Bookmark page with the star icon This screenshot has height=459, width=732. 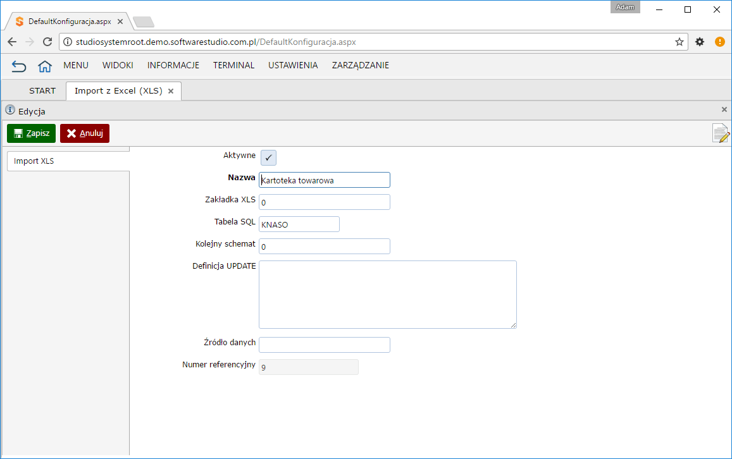tap(679, 42)
